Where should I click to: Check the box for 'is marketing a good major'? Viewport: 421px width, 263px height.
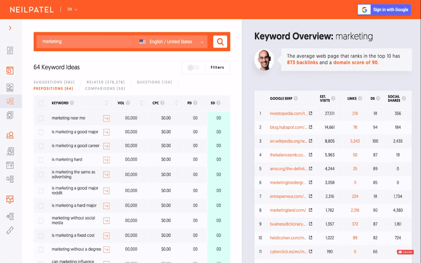[41, 132]
